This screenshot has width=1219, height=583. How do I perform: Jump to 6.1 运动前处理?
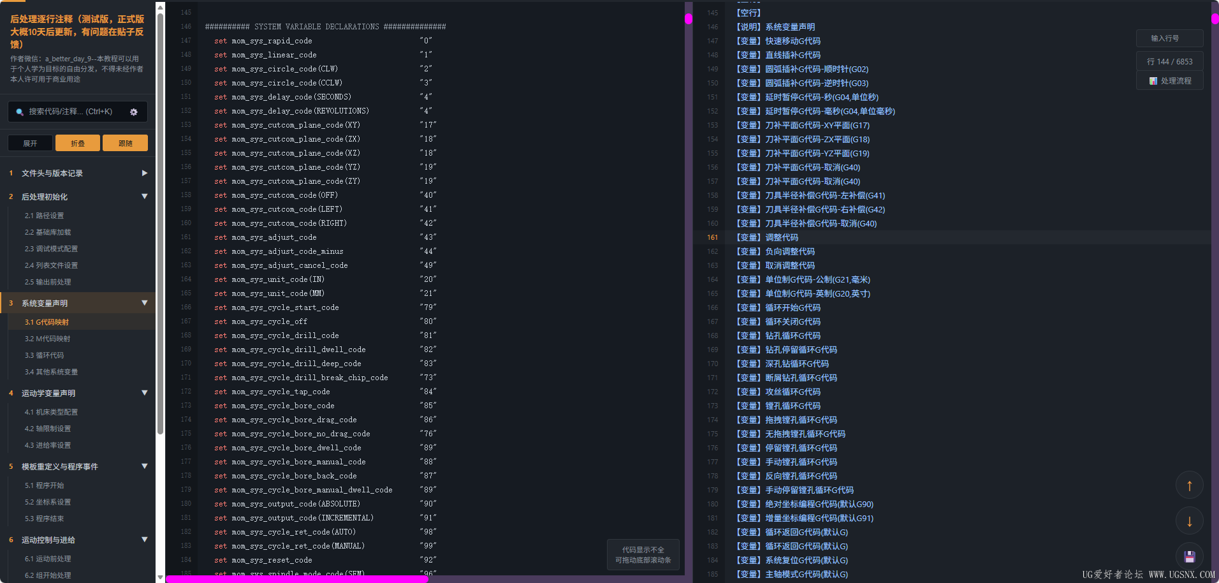(48, 559)
